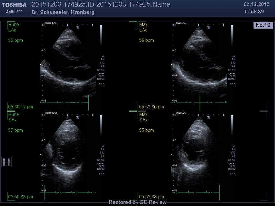This screenshot has height=206, width=275.
Task: Click the grayscale bar in Ruhe LAx panel
Action: 101,36
